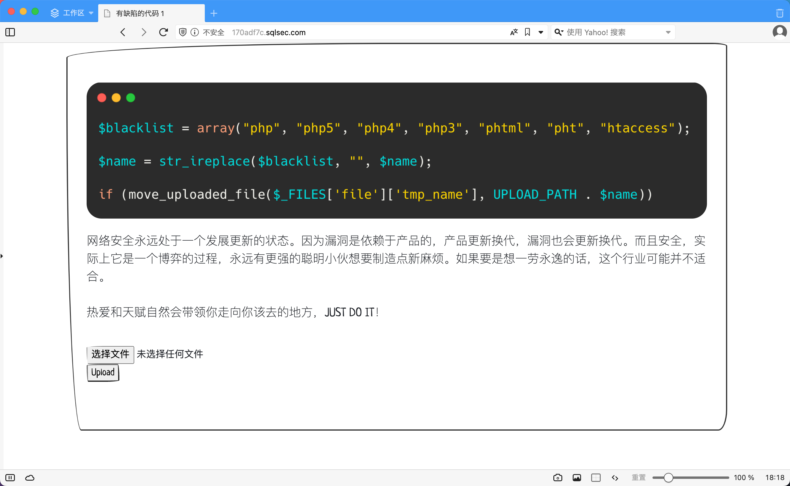
Task: Click the translate page icon
Action: tap(514, 32)
